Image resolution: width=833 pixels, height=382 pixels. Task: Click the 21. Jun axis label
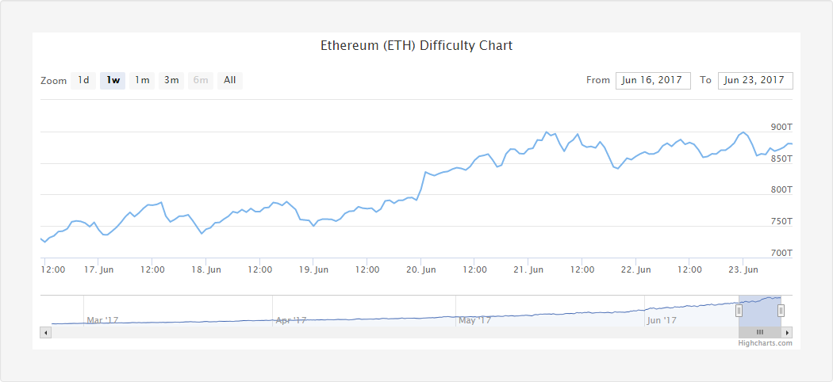pos(528,270)
